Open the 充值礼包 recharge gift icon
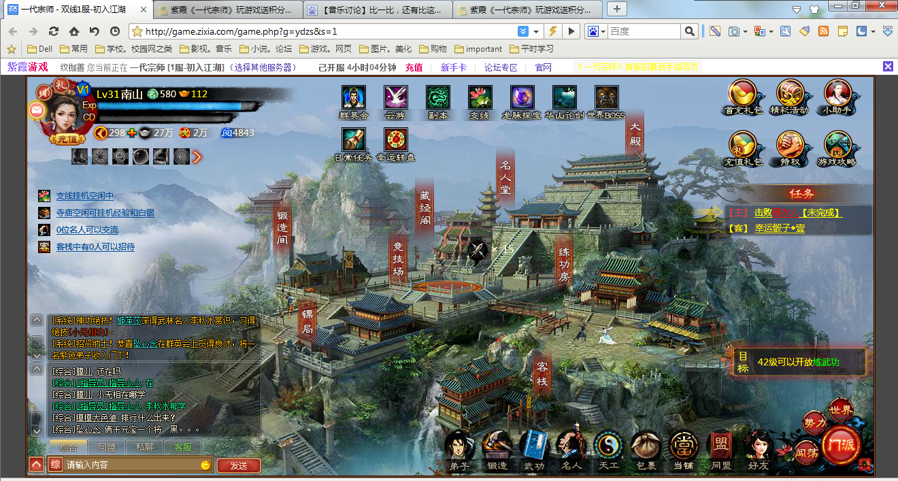This screenshot has height=481, width=898. point(744,149)
